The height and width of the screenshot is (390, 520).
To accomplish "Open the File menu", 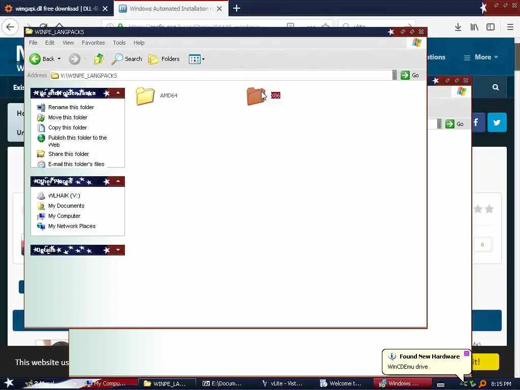I will [33, 43].
